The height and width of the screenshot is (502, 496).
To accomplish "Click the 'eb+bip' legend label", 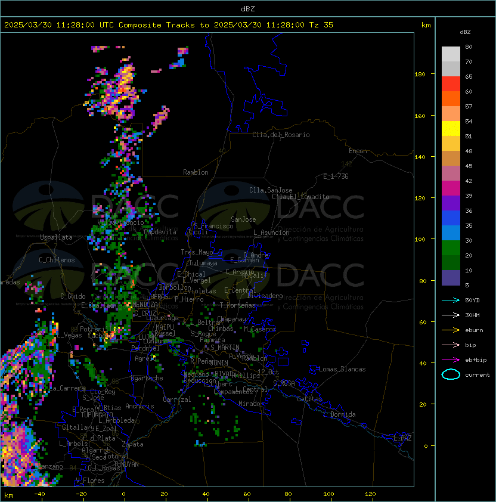I will [476, 360].
